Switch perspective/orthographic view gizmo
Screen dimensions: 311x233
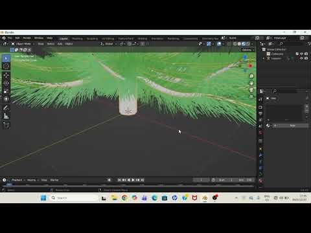coord(251,97)
